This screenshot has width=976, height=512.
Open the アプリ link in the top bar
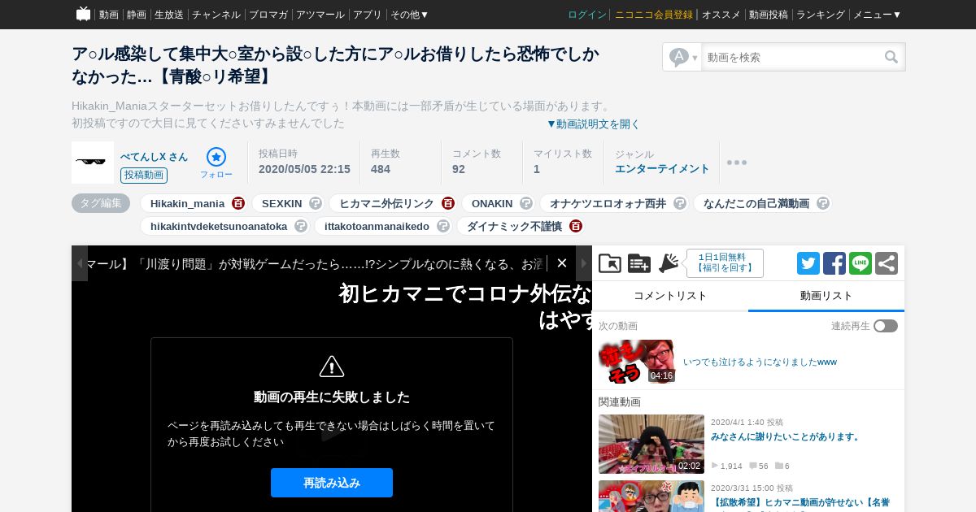[368, 15]
